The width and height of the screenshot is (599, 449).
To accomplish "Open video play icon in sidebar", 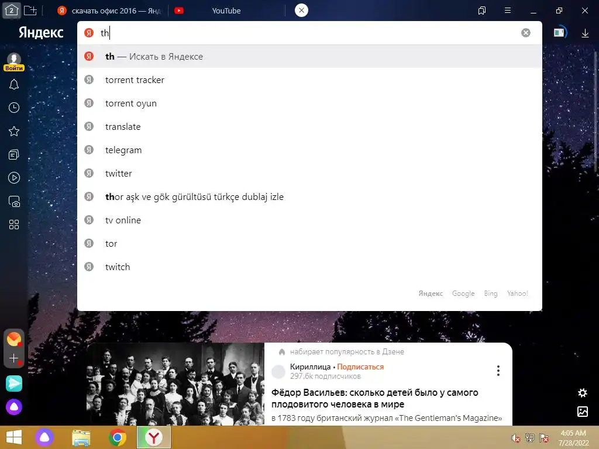I will click(x=14, y=178).
